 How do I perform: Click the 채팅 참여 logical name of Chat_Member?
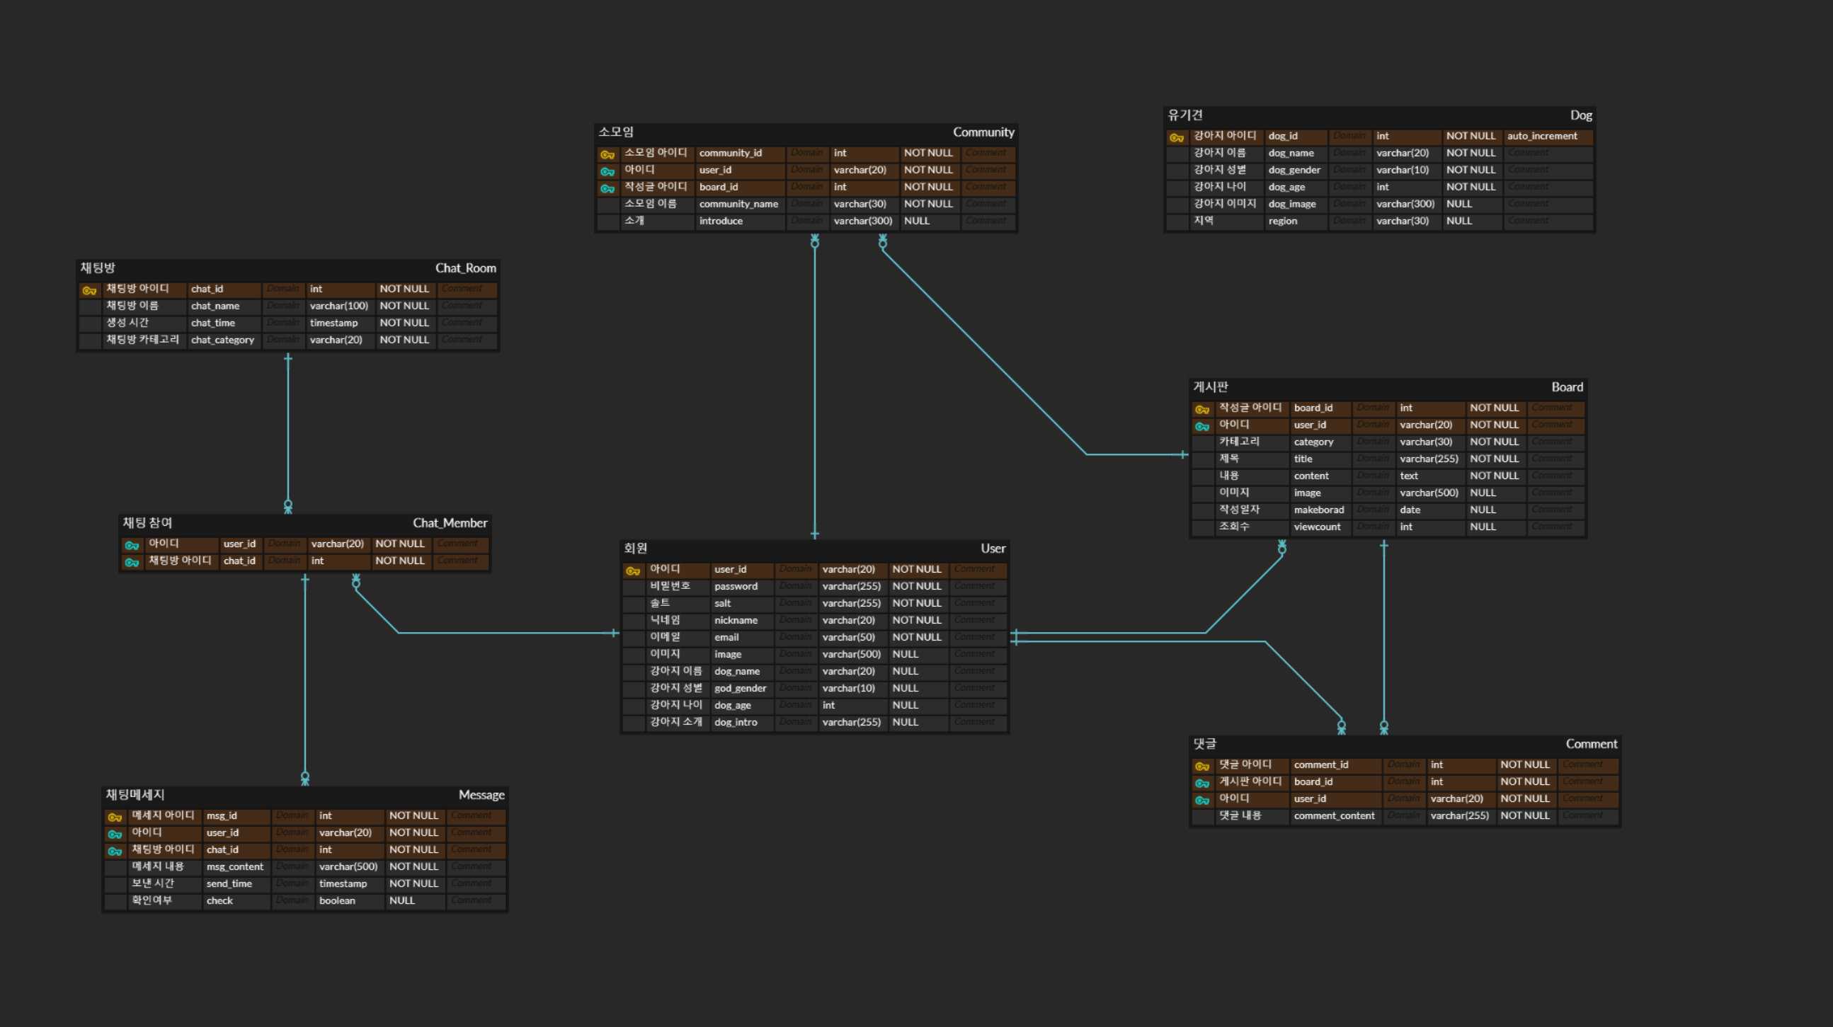tap(147, 523)
